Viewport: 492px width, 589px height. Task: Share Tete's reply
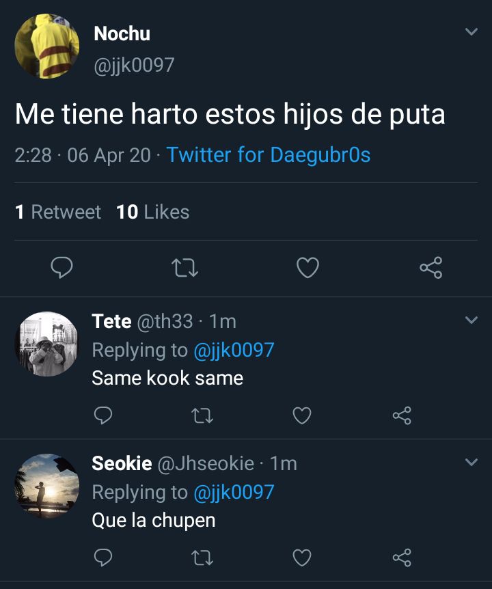tap(402, 415)
